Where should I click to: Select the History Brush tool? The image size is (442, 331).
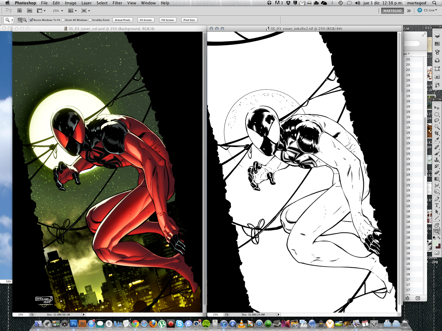coord(437,166)
